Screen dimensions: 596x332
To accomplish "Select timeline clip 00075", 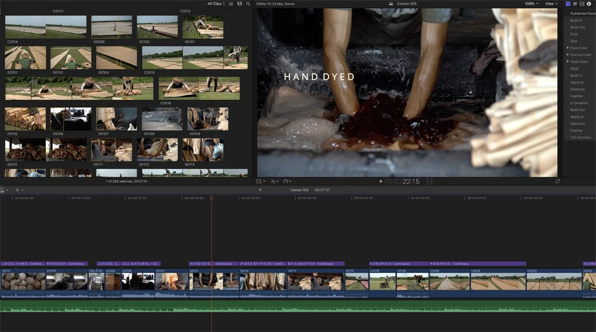I will (67, 283).
